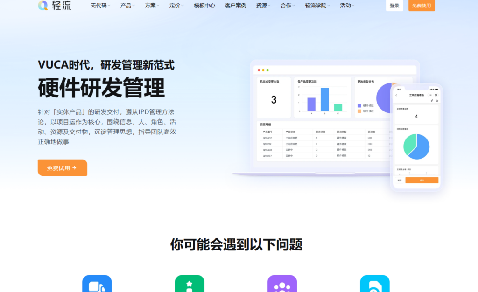Open the 产品 dropdown menu
The image size is (478, 292).
[x=126, y=6]
